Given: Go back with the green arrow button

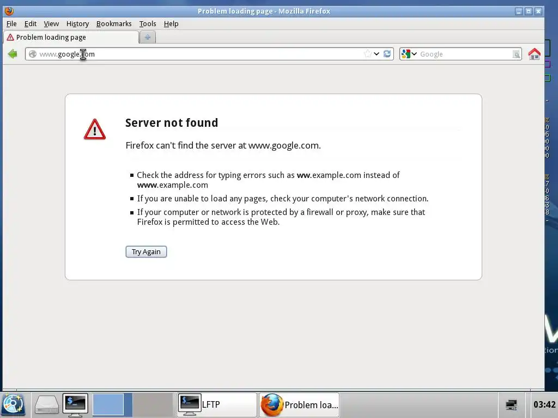Looking at the screenshot, I should coord(13,54).
